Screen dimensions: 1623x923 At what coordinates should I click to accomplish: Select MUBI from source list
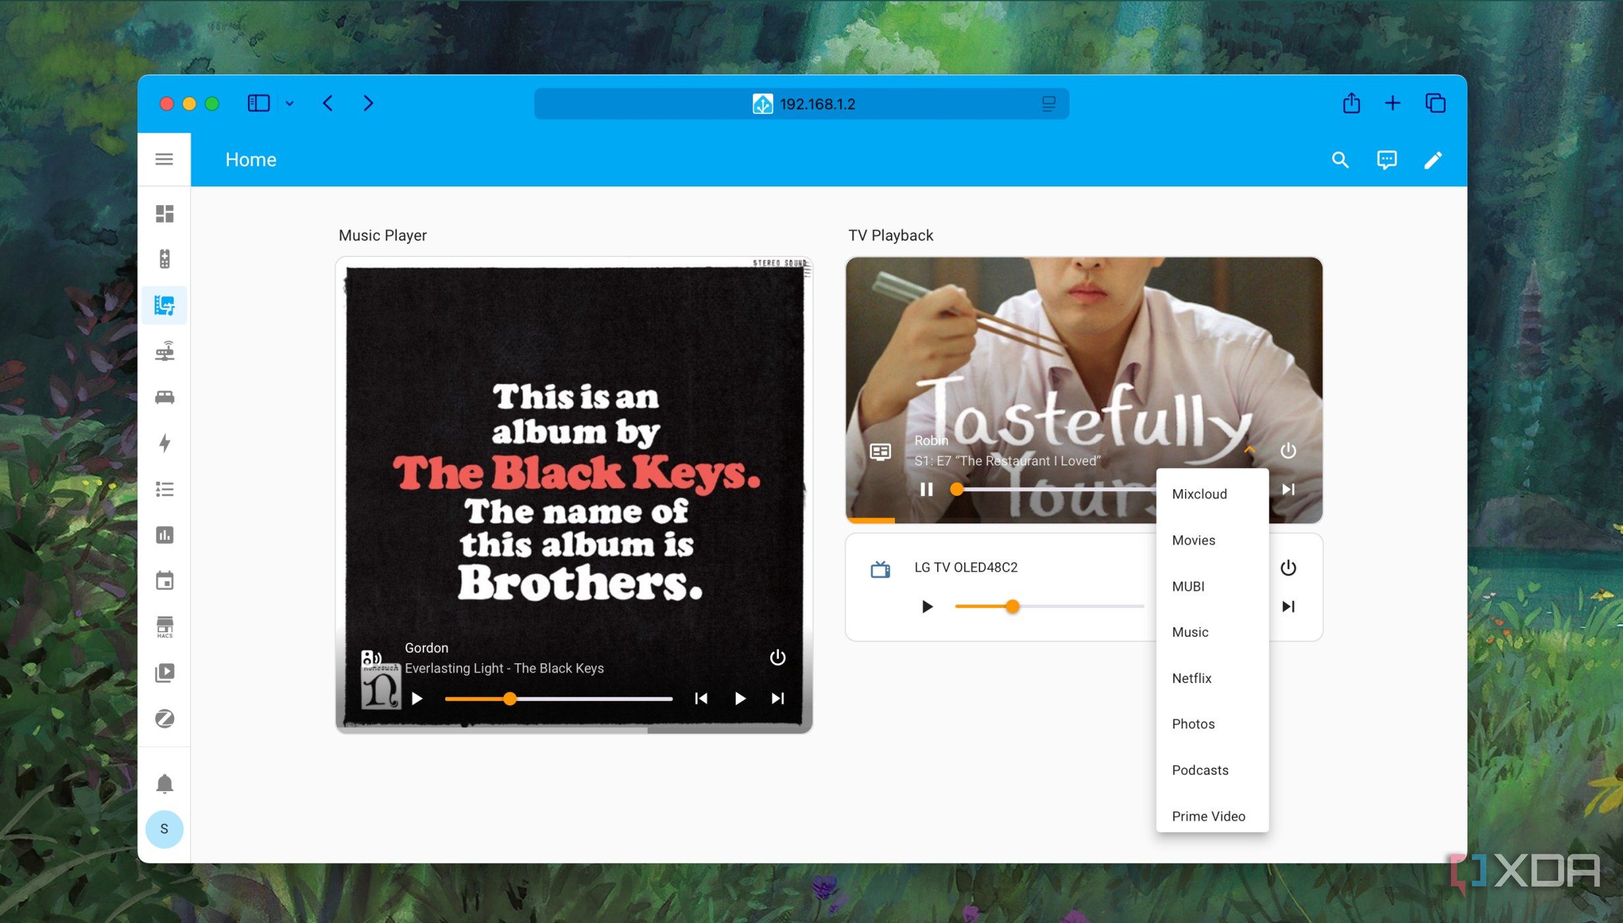(1212, 587)
